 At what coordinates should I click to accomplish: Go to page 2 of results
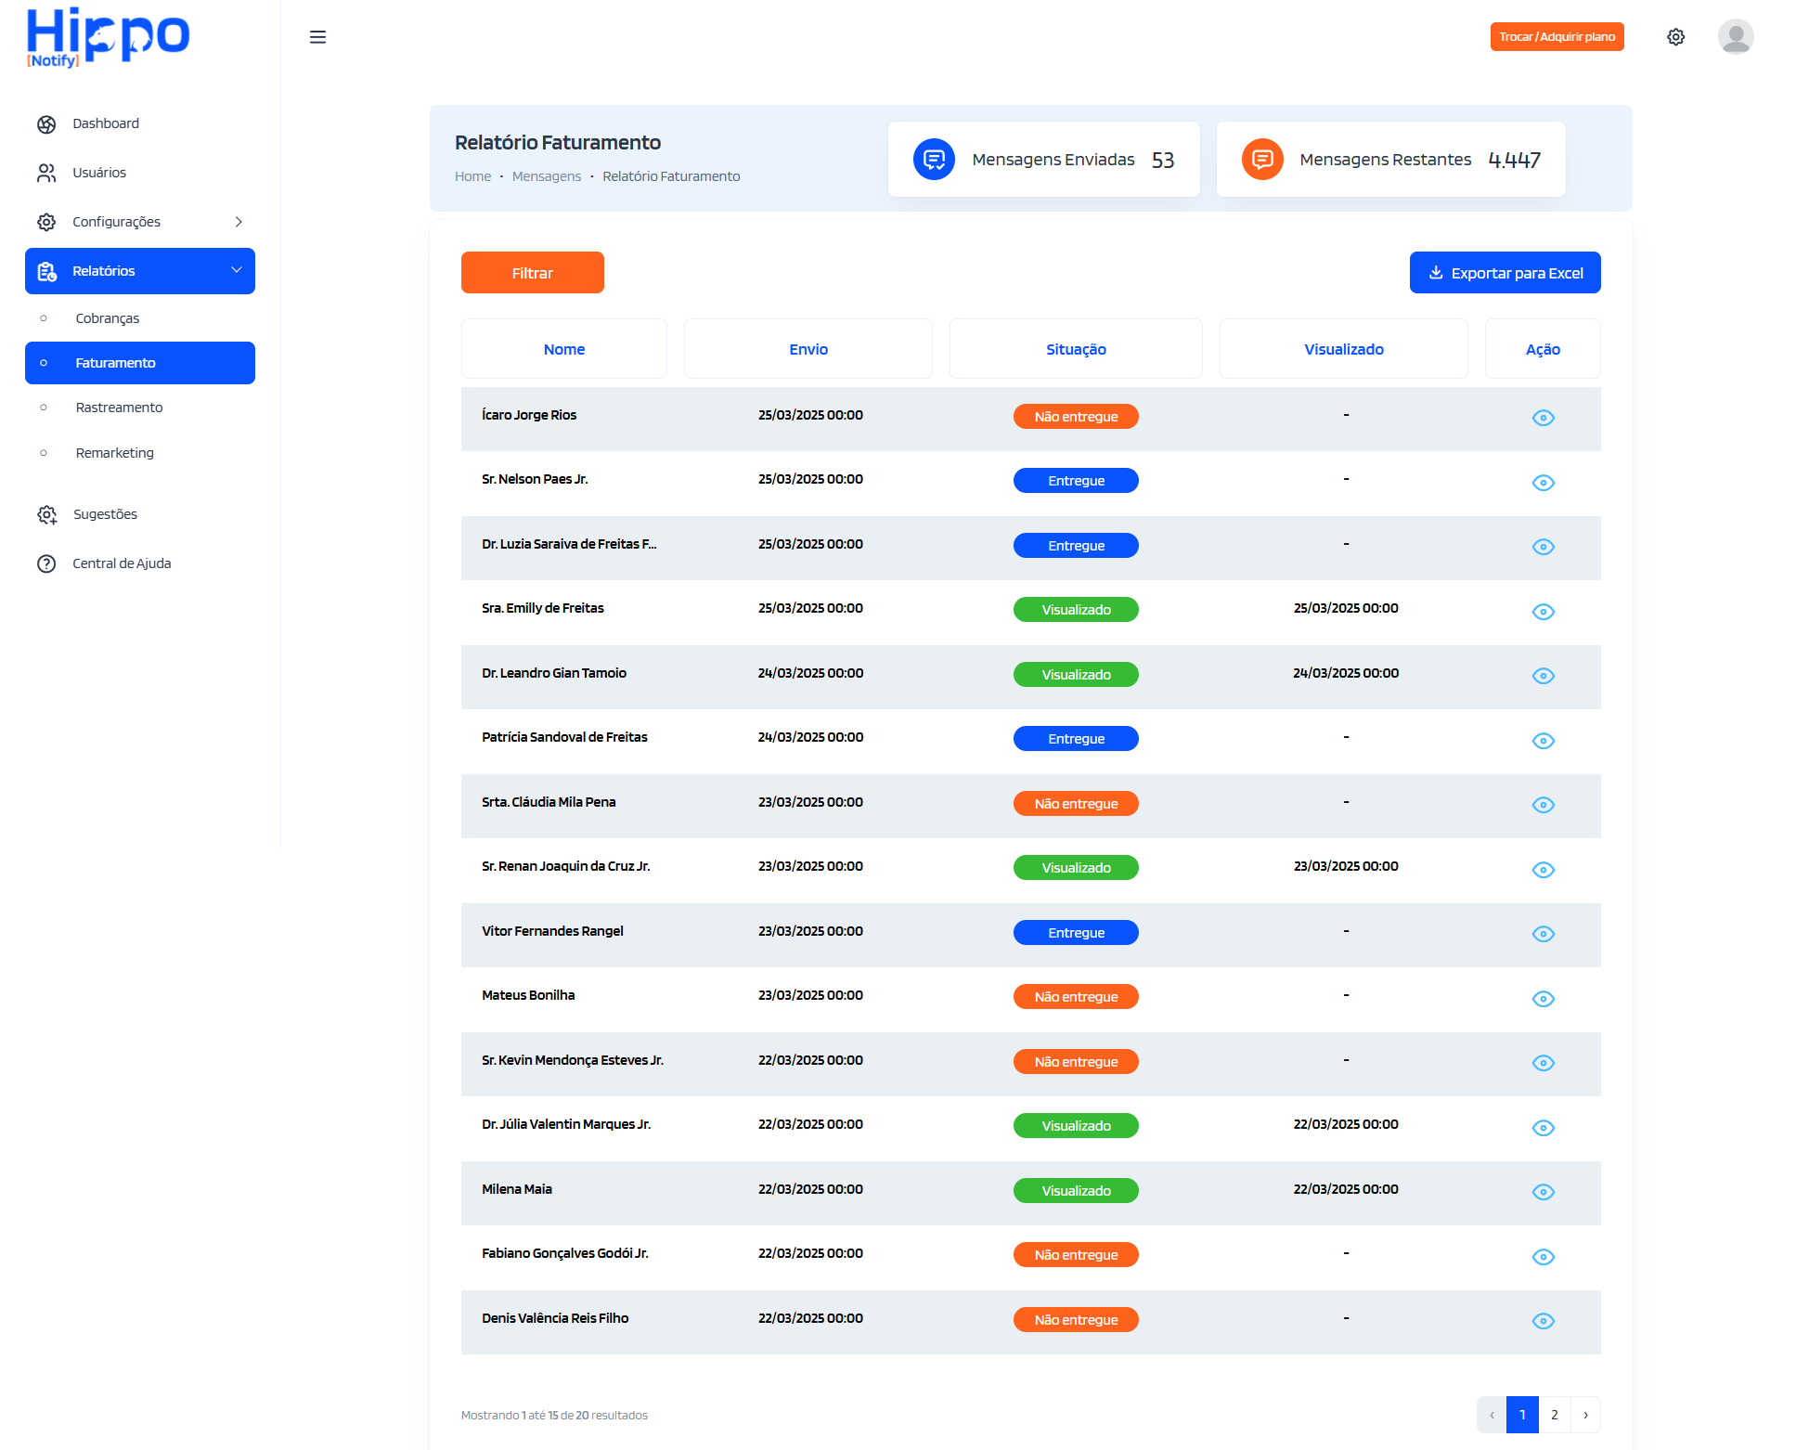1554,1415
